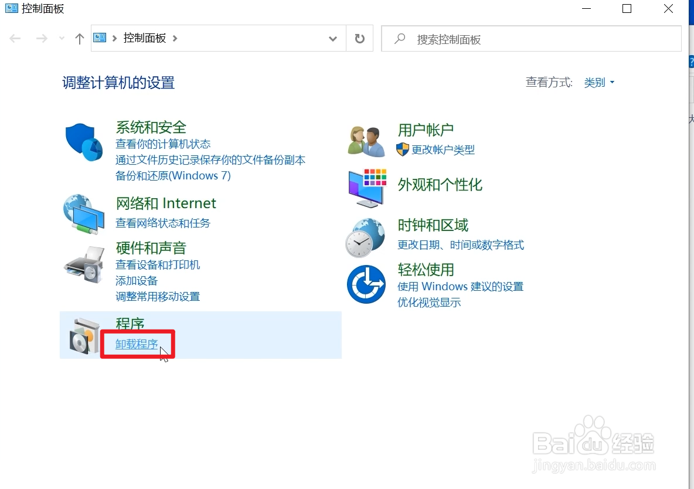Open 系统和安全 via its shield icon
The height and width of the screenshot is (489, 694).
click(x=84, y=141)
